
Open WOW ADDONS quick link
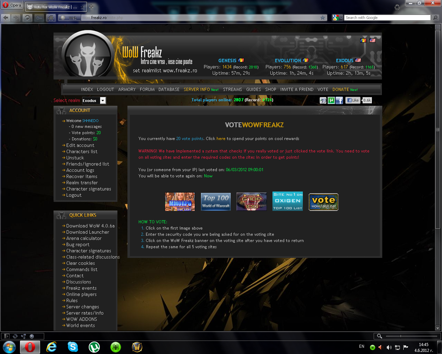pos(81,319)
